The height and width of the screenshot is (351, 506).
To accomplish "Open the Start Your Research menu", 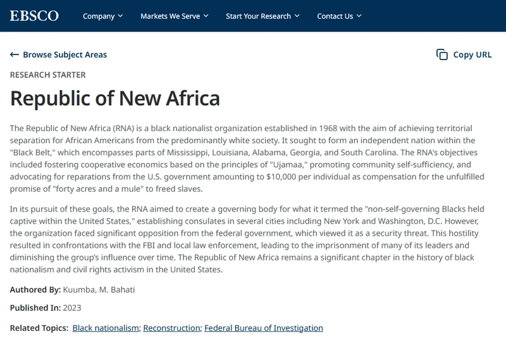I will click(x=262, y=16).
